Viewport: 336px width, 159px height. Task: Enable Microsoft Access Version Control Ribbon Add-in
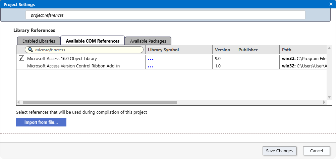coord(21,66)
